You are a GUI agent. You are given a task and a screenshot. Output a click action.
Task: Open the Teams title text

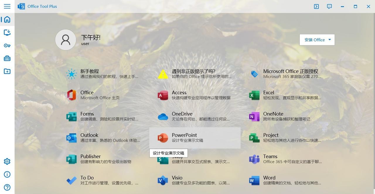[x=270, y=157]
